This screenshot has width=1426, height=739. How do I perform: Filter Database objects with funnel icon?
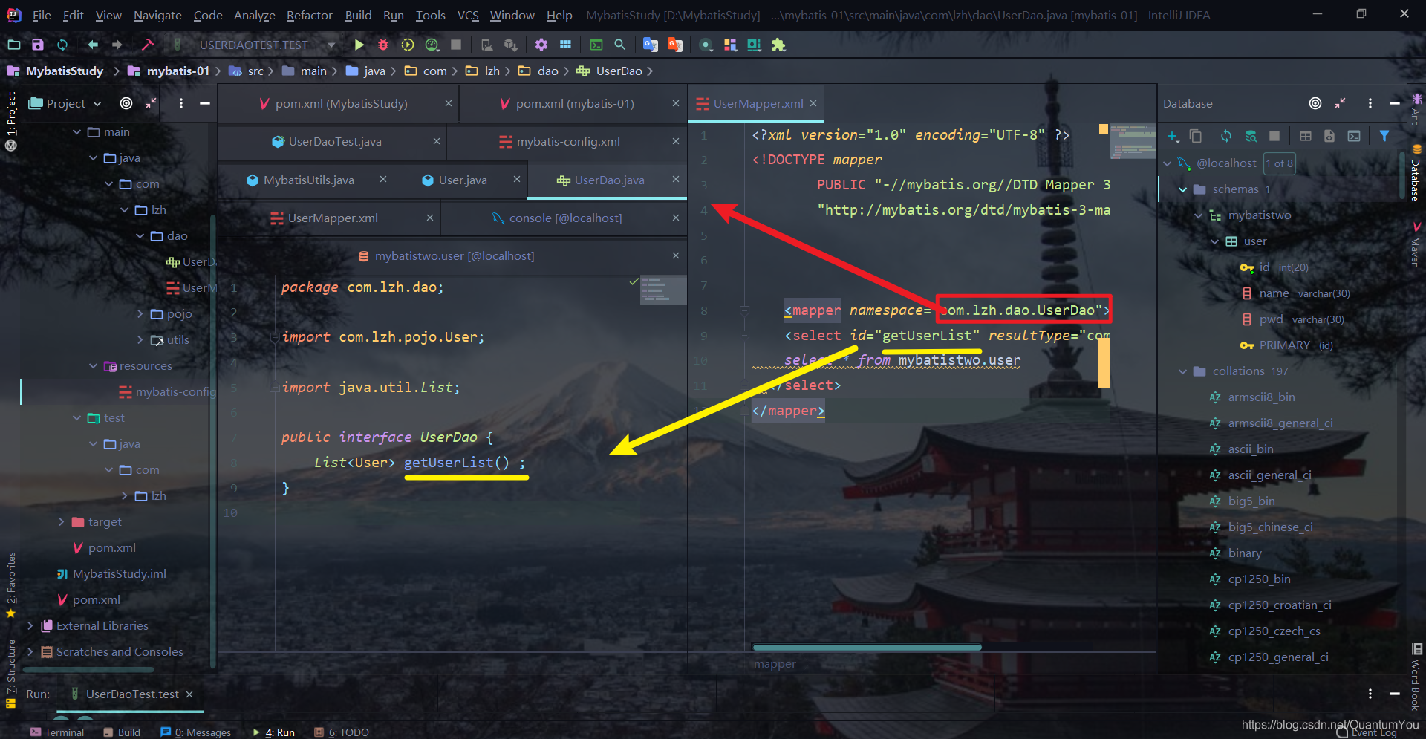(1384, 136)
